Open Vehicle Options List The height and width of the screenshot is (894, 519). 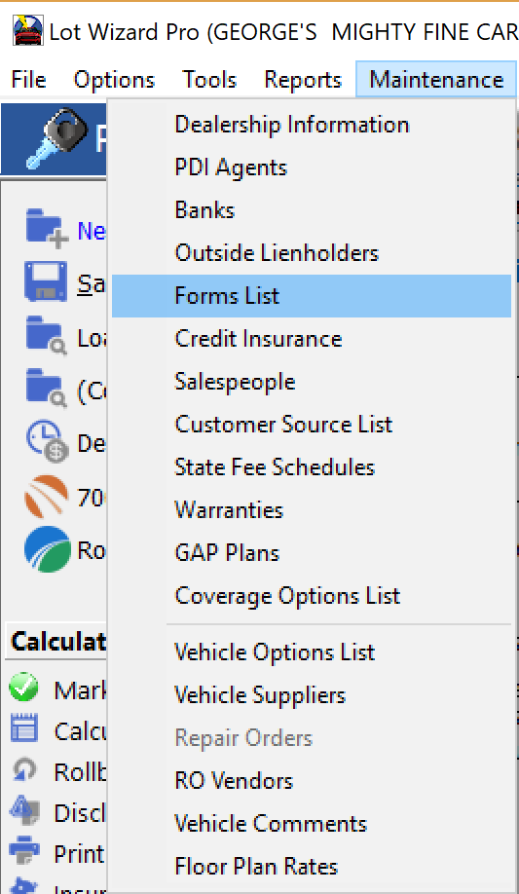tap(312, 652)
